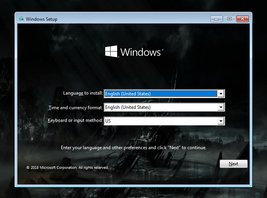Click the Windows Setup title bar icon
The image size is (267, 198).
point(21,18)
